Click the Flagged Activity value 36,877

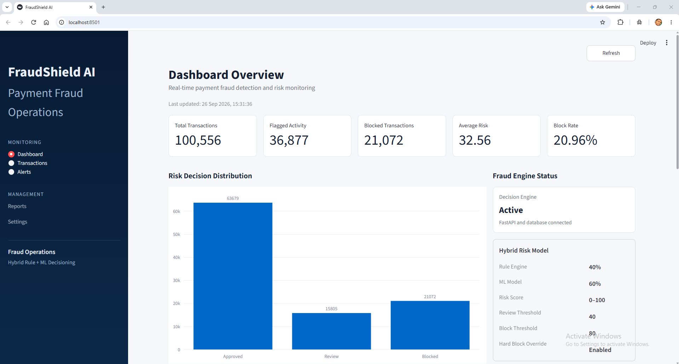coord(289,140)
